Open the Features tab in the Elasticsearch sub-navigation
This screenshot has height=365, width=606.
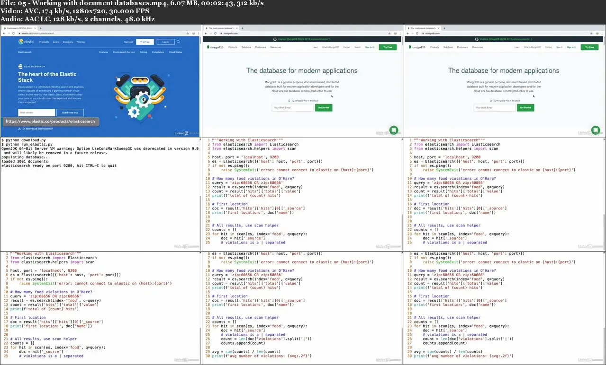click(x=104, y=52)
